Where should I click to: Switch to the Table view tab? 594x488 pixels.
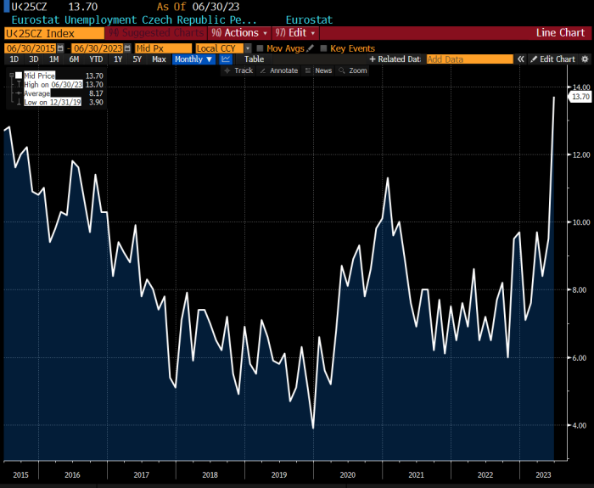click(254, 59)
